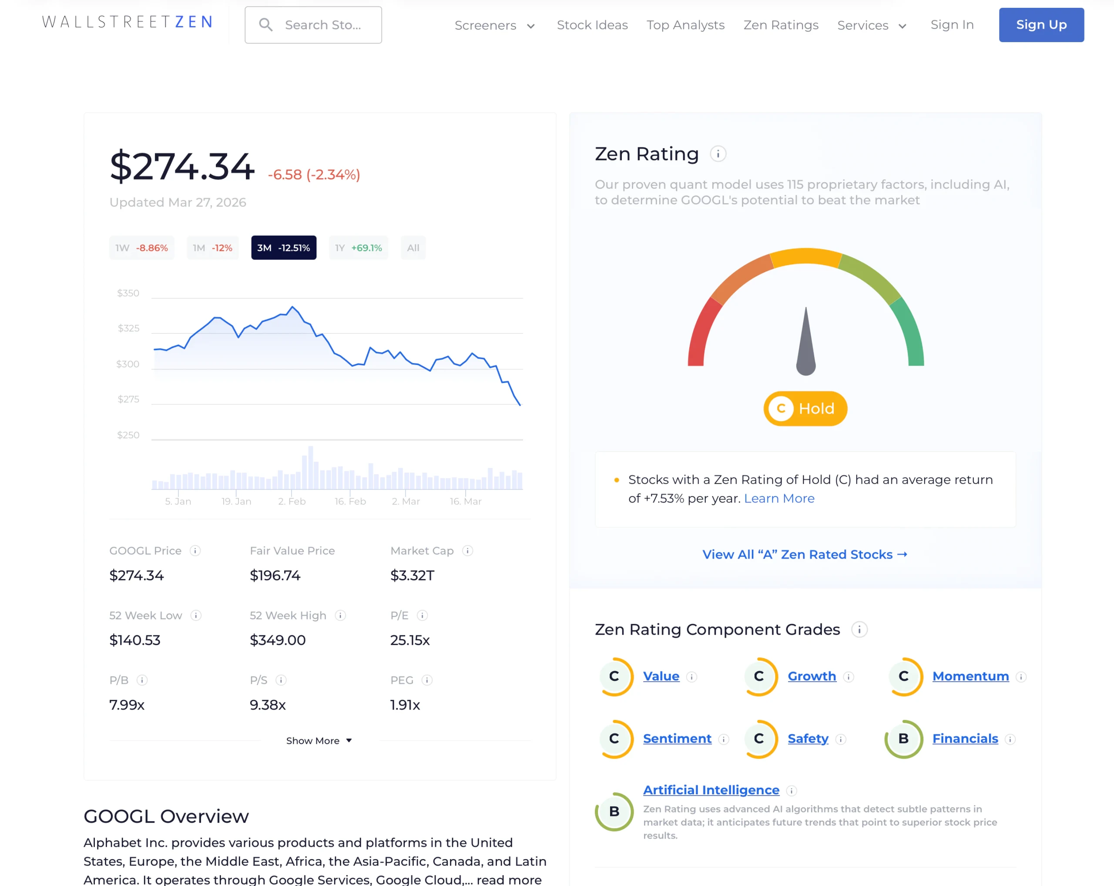Expand the Services dropdown
Image resolution: width=1114 pixels, height=886 pixels.
(872, 25)
